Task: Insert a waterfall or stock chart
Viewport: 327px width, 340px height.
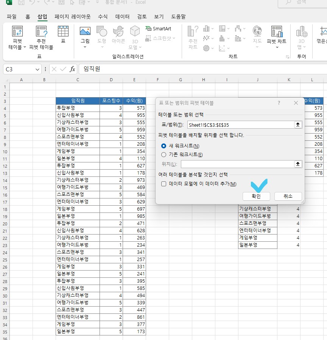Action: (x=238, y=28)
